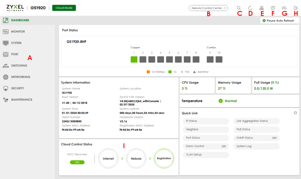Viewport: 301px width, 179px height.
Task: Click the Nebula status circle
Action: [x=136, y=159]
